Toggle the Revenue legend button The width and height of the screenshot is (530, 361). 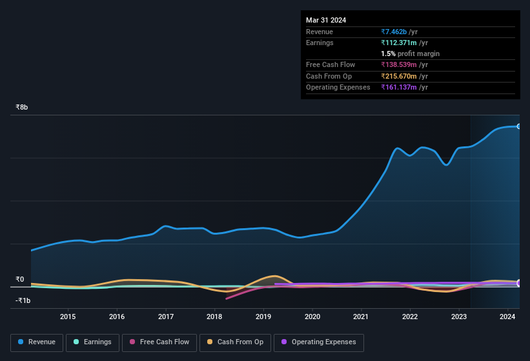pos(37,342)
